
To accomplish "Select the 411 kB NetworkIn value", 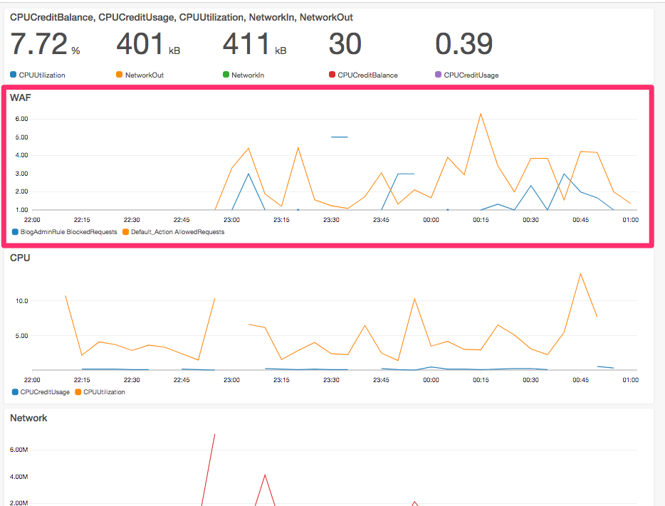I will (255, 44).
